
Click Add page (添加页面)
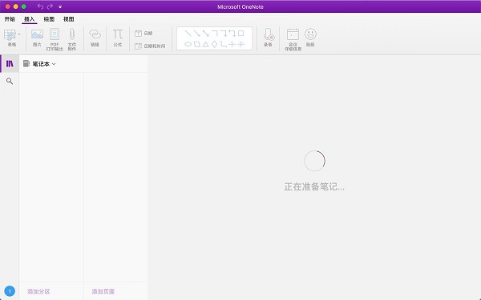coord(103,291)
